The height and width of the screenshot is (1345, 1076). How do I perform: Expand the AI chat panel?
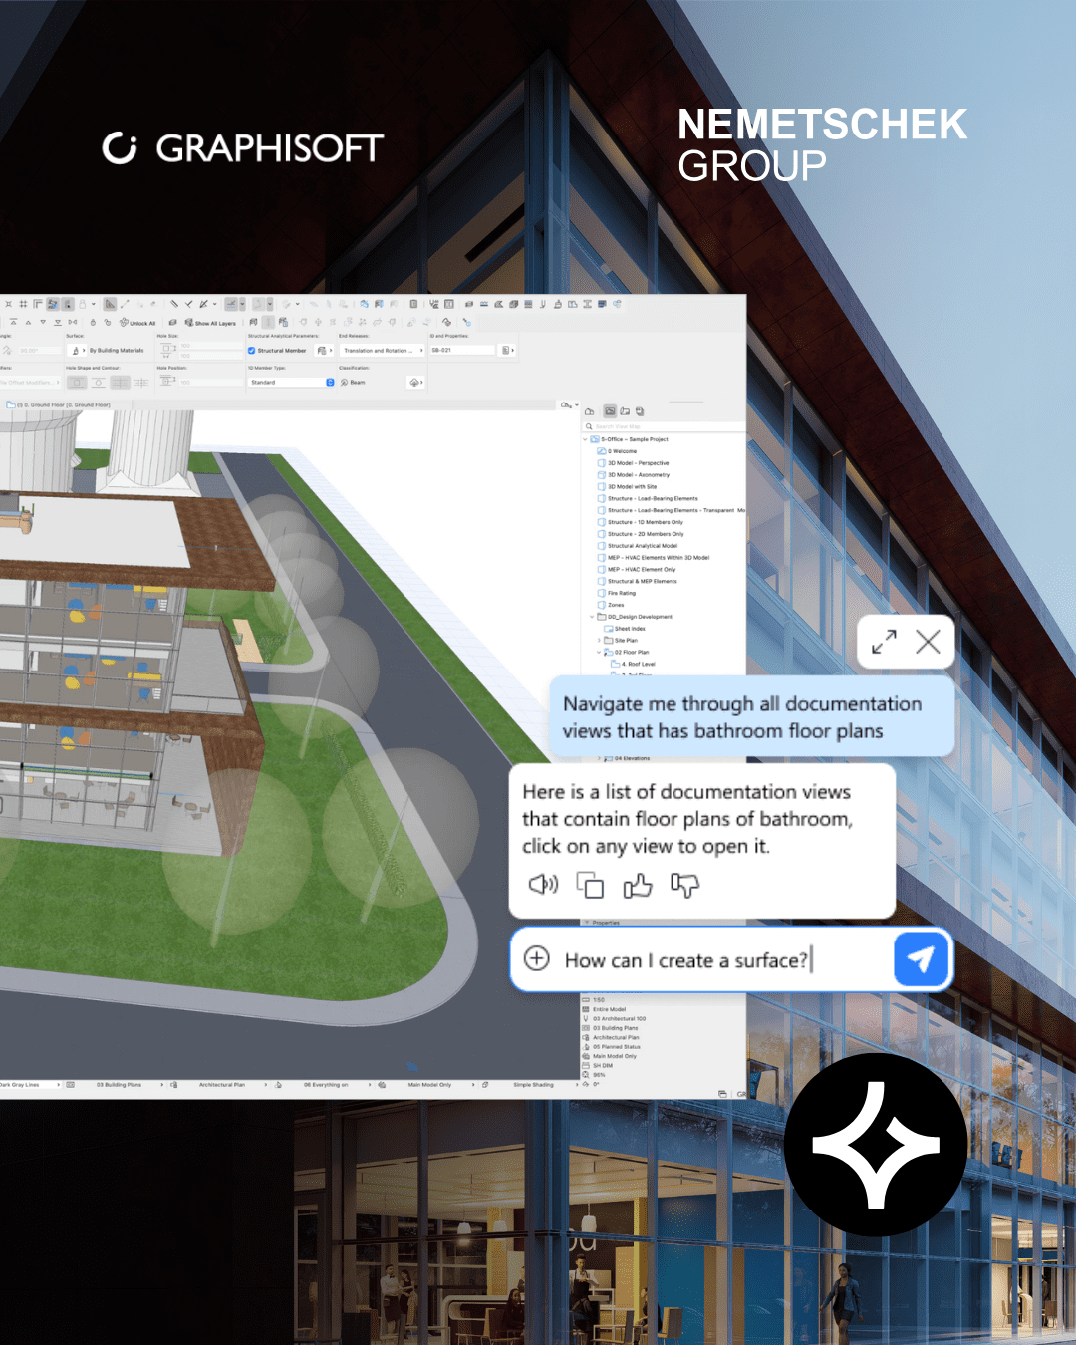pos(884,642)
